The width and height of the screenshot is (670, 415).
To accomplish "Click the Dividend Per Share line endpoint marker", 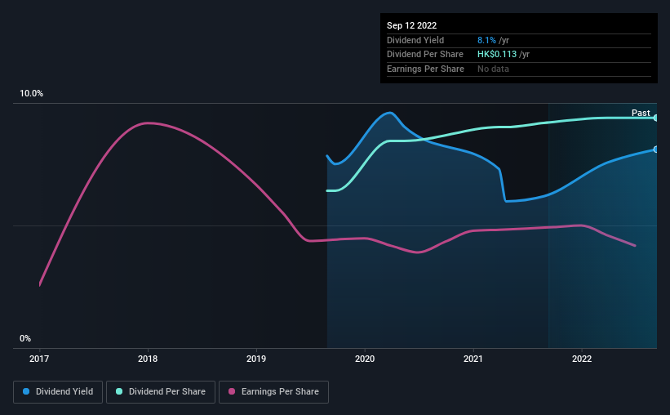I will pyautogui.click(x=655, y=118).
